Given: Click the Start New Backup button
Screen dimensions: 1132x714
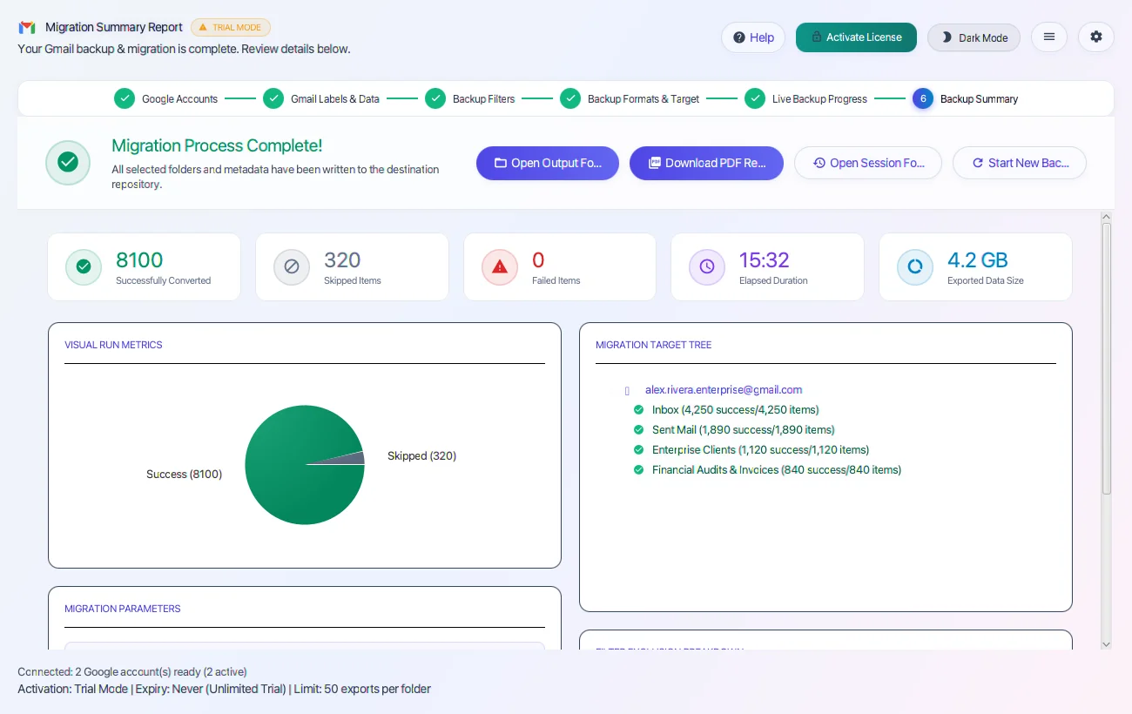Looking at the screenshot, I should coord(1020,163).
